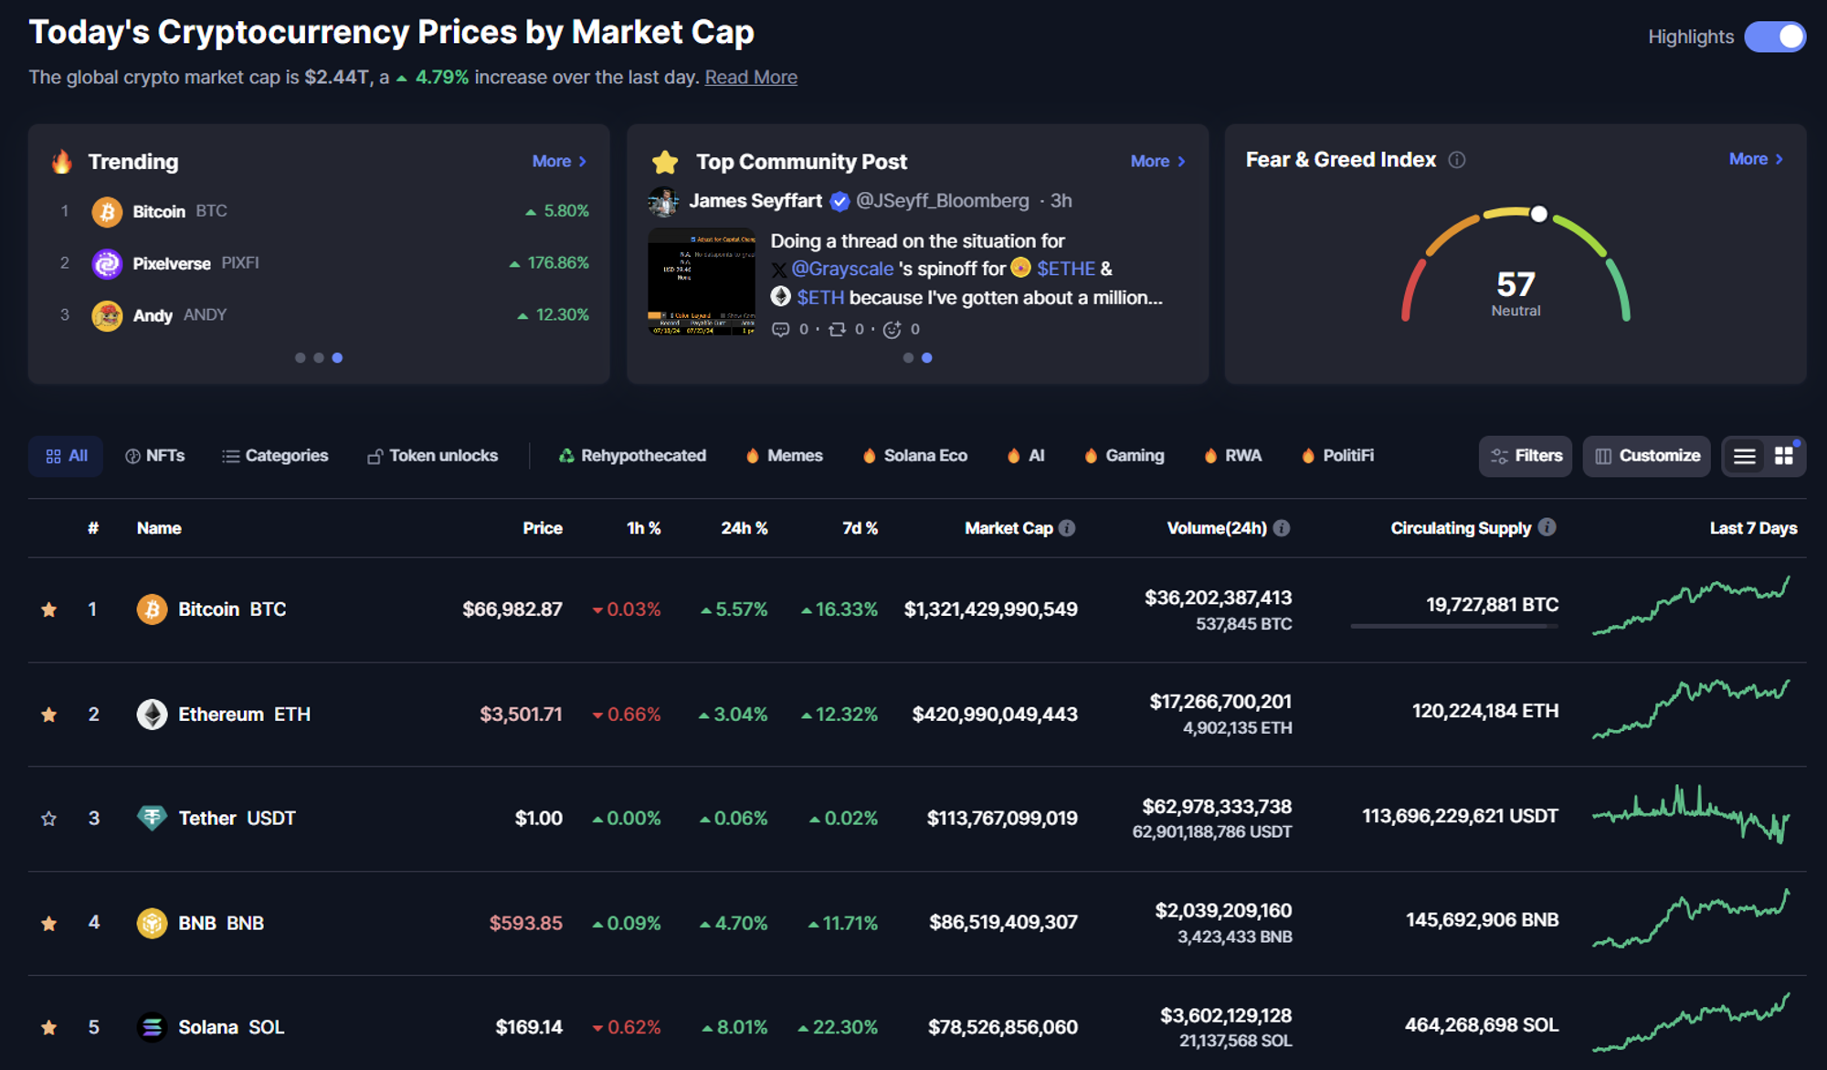Screen dimensions: 1827x1070
Task: Switch to grid view layout icon
Action: point(1783,456)
